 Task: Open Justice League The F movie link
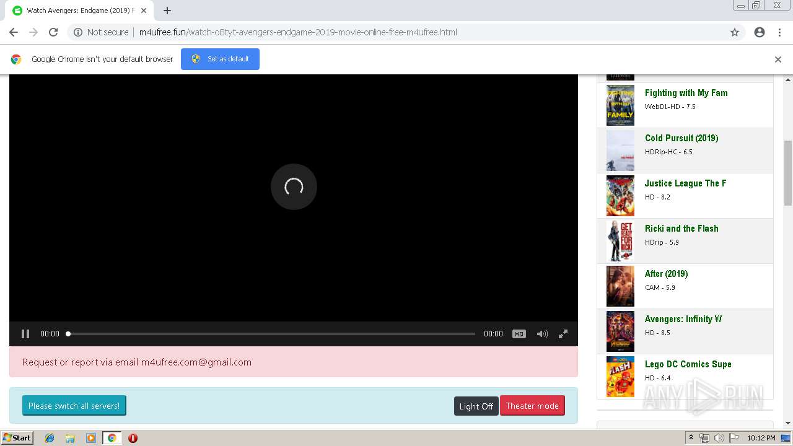click(685, 183)
